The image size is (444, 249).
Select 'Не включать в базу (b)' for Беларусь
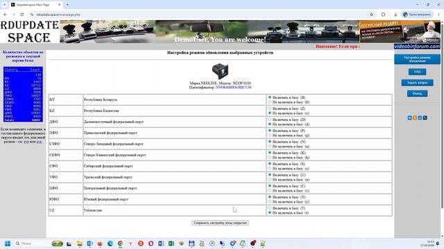click(x=270, y=102)
